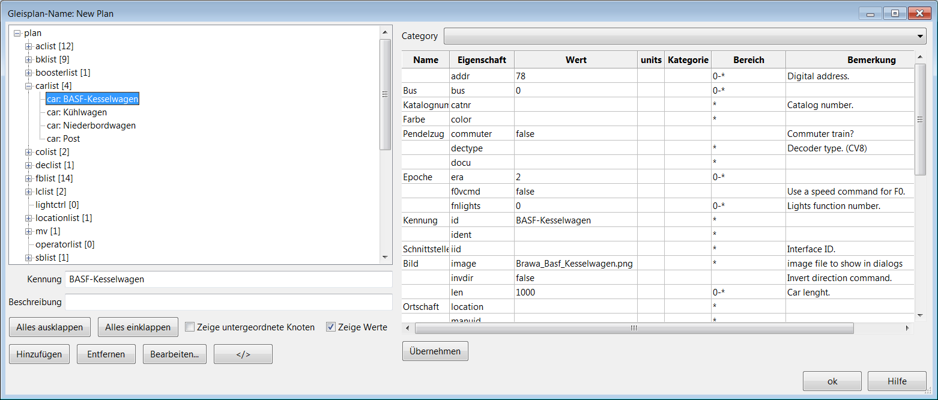Click the Hinzufügen button
This screenshot has width=938, height=400.
pos(39,354)
